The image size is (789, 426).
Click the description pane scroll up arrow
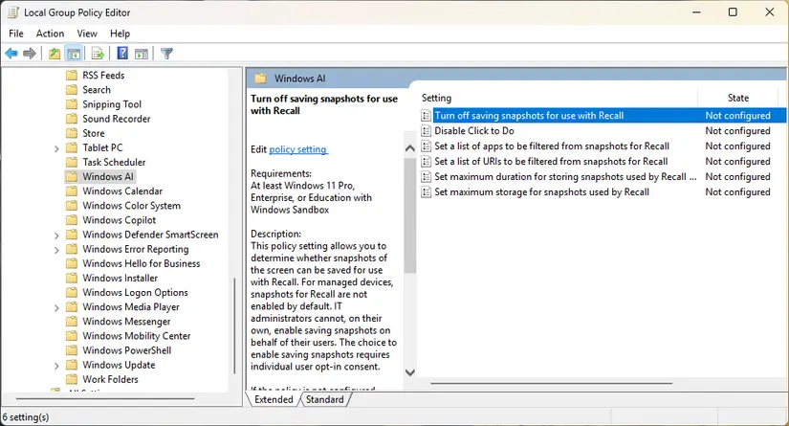(x=410, y=148)
